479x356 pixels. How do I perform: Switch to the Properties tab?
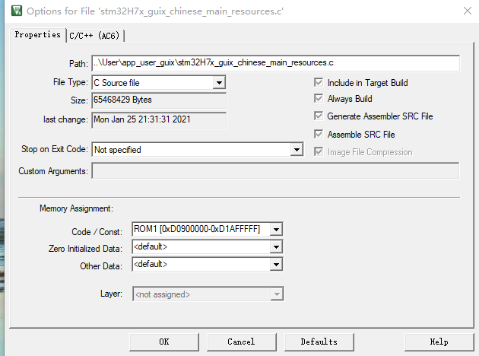(x=37, y=34)
